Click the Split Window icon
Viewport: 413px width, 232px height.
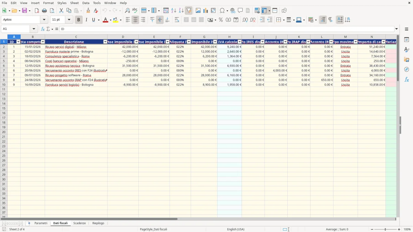pyautogui.click(x=275, y=11)
